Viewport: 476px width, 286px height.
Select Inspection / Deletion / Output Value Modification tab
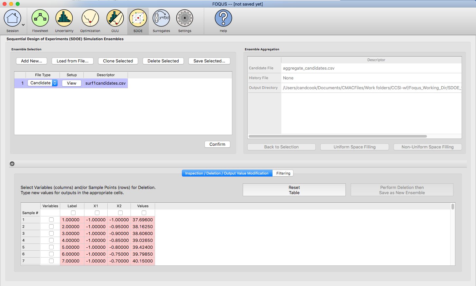(227, 173)
